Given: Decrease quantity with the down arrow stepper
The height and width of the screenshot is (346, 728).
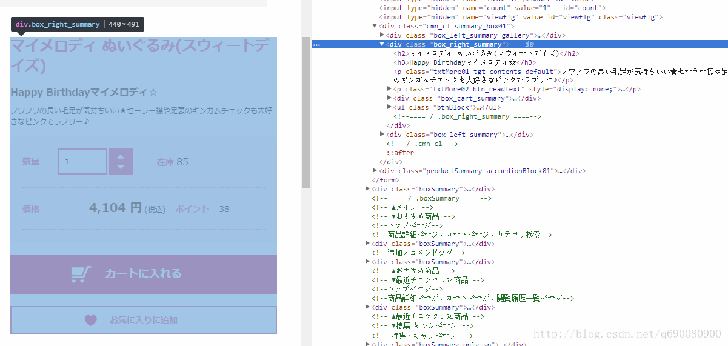Looking at the screenshot, I should (121, 167).
